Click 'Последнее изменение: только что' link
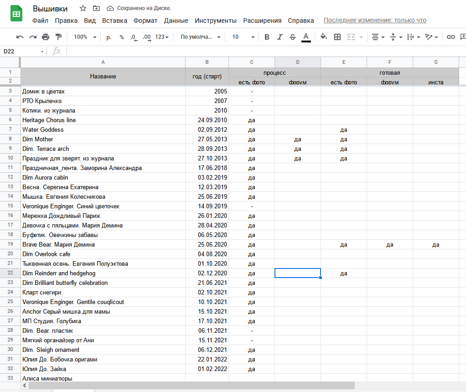466x392 pixels. [375, 21]
